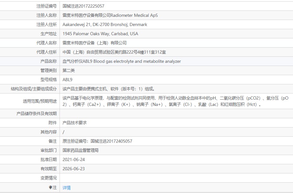Screen dimensions: 293x195
Task: Click the 代理人住所 label
Action: tap(47, 52)
